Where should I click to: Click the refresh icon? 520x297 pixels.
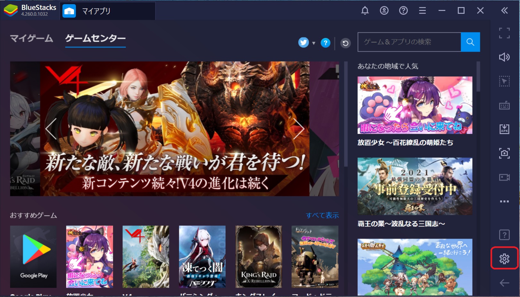click(345, 43)
